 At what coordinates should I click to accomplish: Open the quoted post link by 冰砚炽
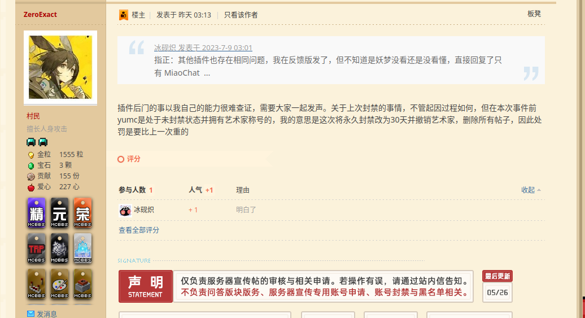203,48
